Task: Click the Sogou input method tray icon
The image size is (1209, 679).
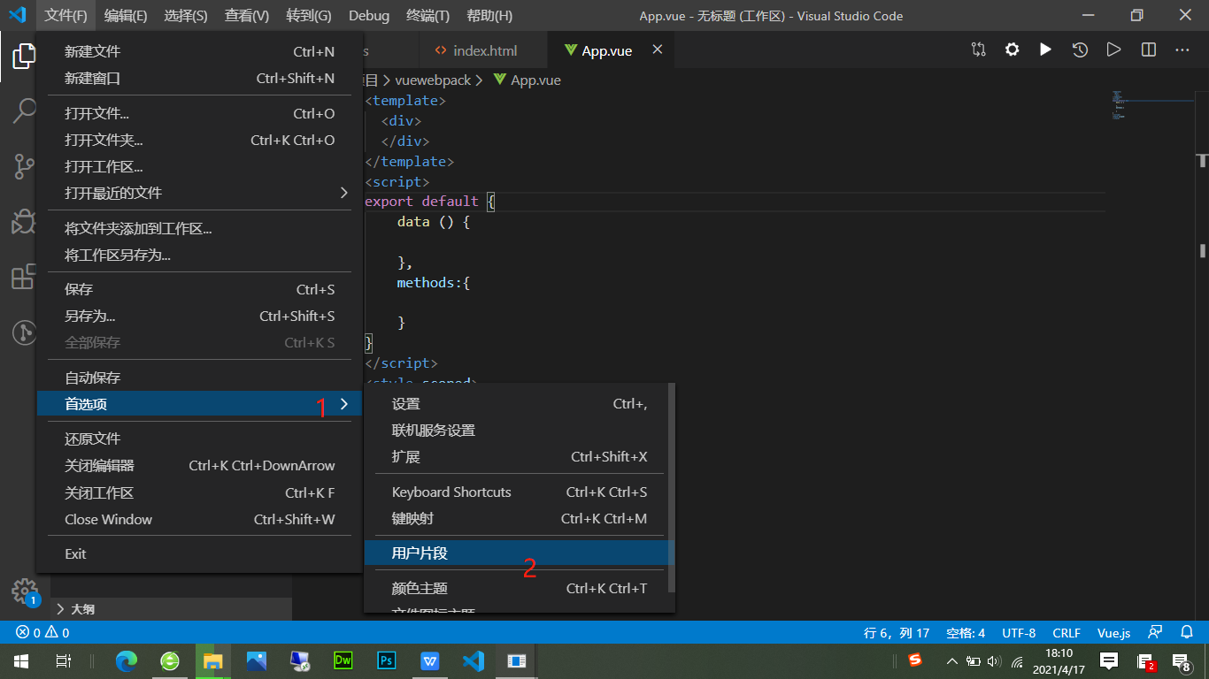Action: click(915, 660)
